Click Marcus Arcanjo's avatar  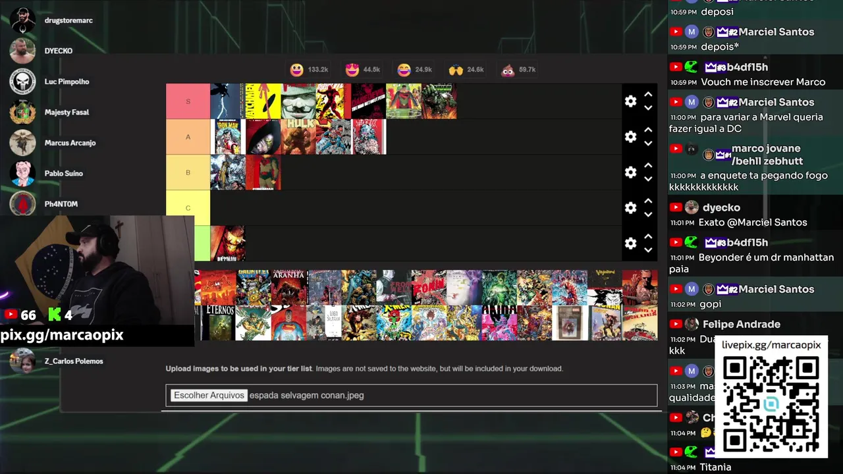click(x=22, y=143)
